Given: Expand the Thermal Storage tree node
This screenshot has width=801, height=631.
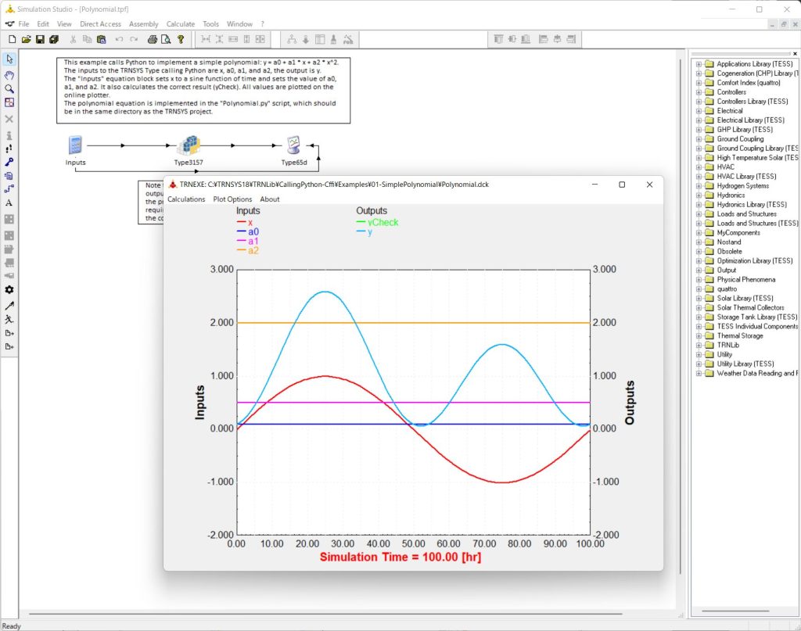Looking at the screenshot, I should [x=699, y=336].
